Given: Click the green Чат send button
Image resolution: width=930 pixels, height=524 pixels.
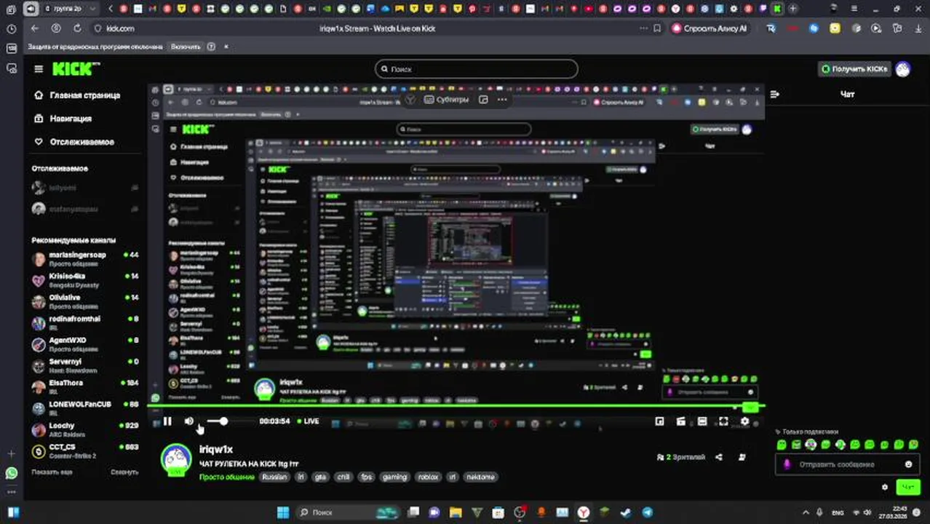Looking at the screenshot, I should point(907,488).
